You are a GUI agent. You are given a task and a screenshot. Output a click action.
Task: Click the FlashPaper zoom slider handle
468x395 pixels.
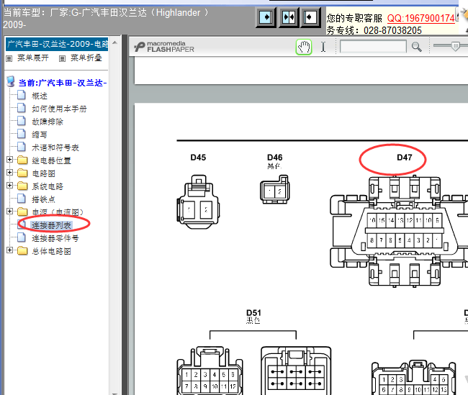click(x=456, y=46)
